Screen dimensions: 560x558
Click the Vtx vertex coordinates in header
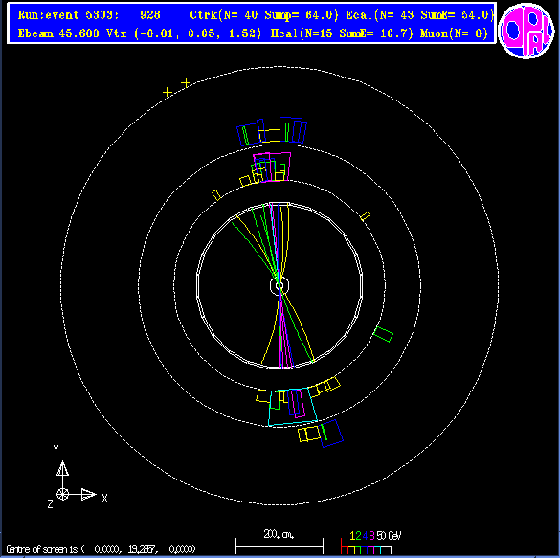[x=185, y=33]
